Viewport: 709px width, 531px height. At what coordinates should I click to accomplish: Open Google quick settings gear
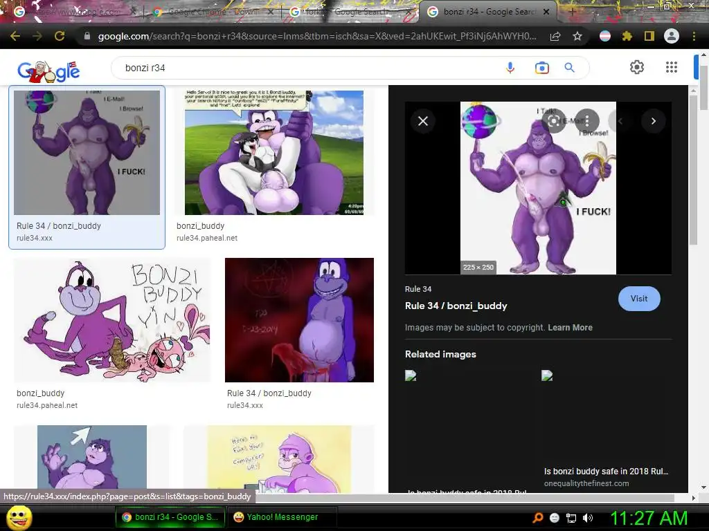[637, 67]
